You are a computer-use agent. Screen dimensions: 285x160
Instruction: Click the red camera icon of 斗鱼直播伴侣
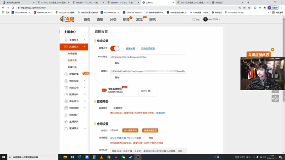104,90
